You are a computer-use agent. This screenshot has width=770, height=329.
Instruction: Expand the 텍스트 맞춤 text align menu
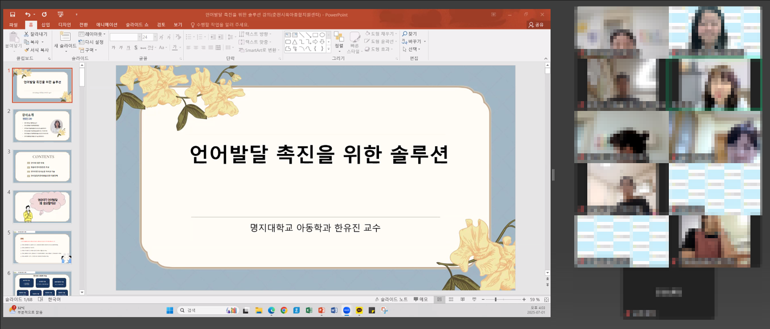pos(255,42)
